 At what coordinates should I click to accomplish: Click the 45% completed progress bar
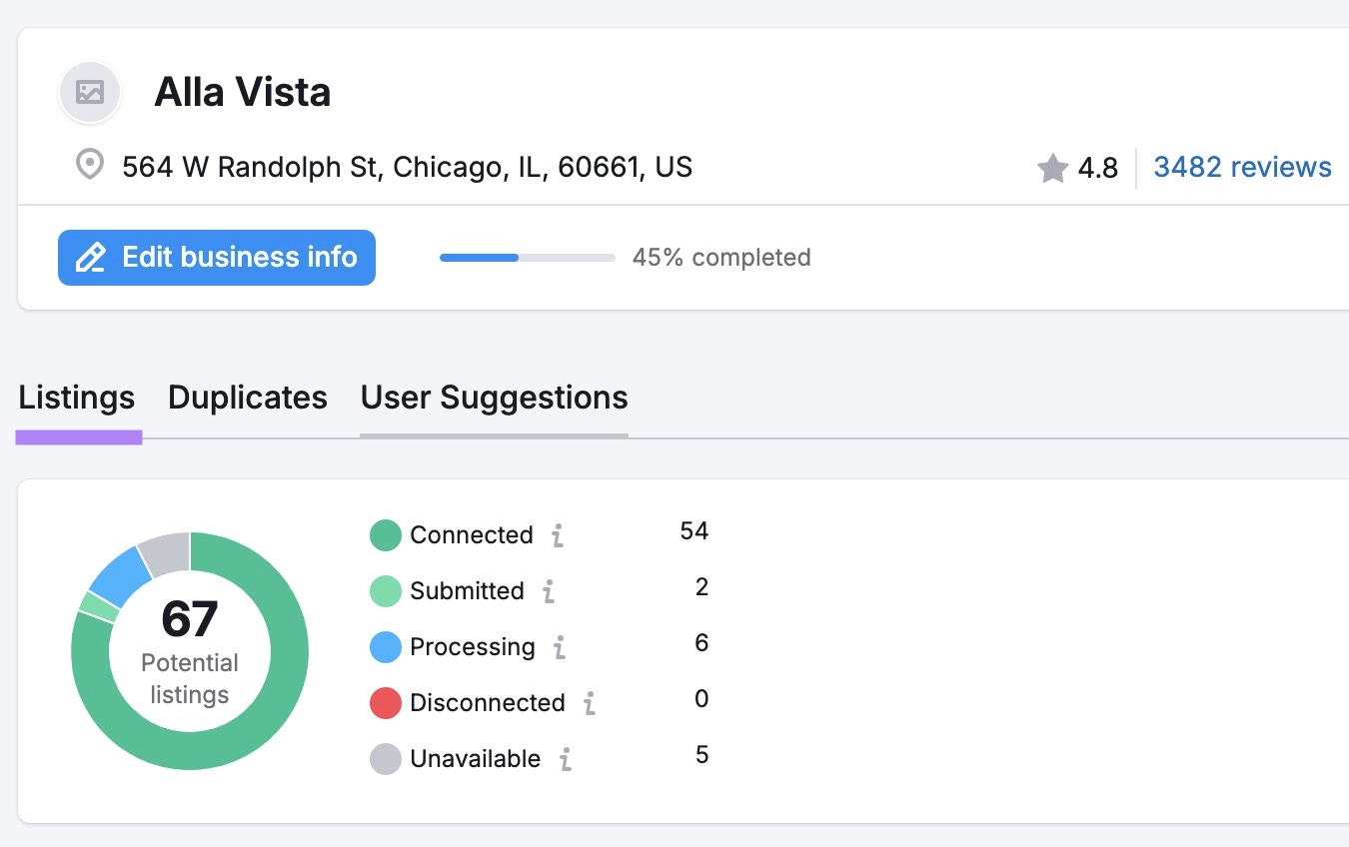pyautogui.click(x=527, y=257)
